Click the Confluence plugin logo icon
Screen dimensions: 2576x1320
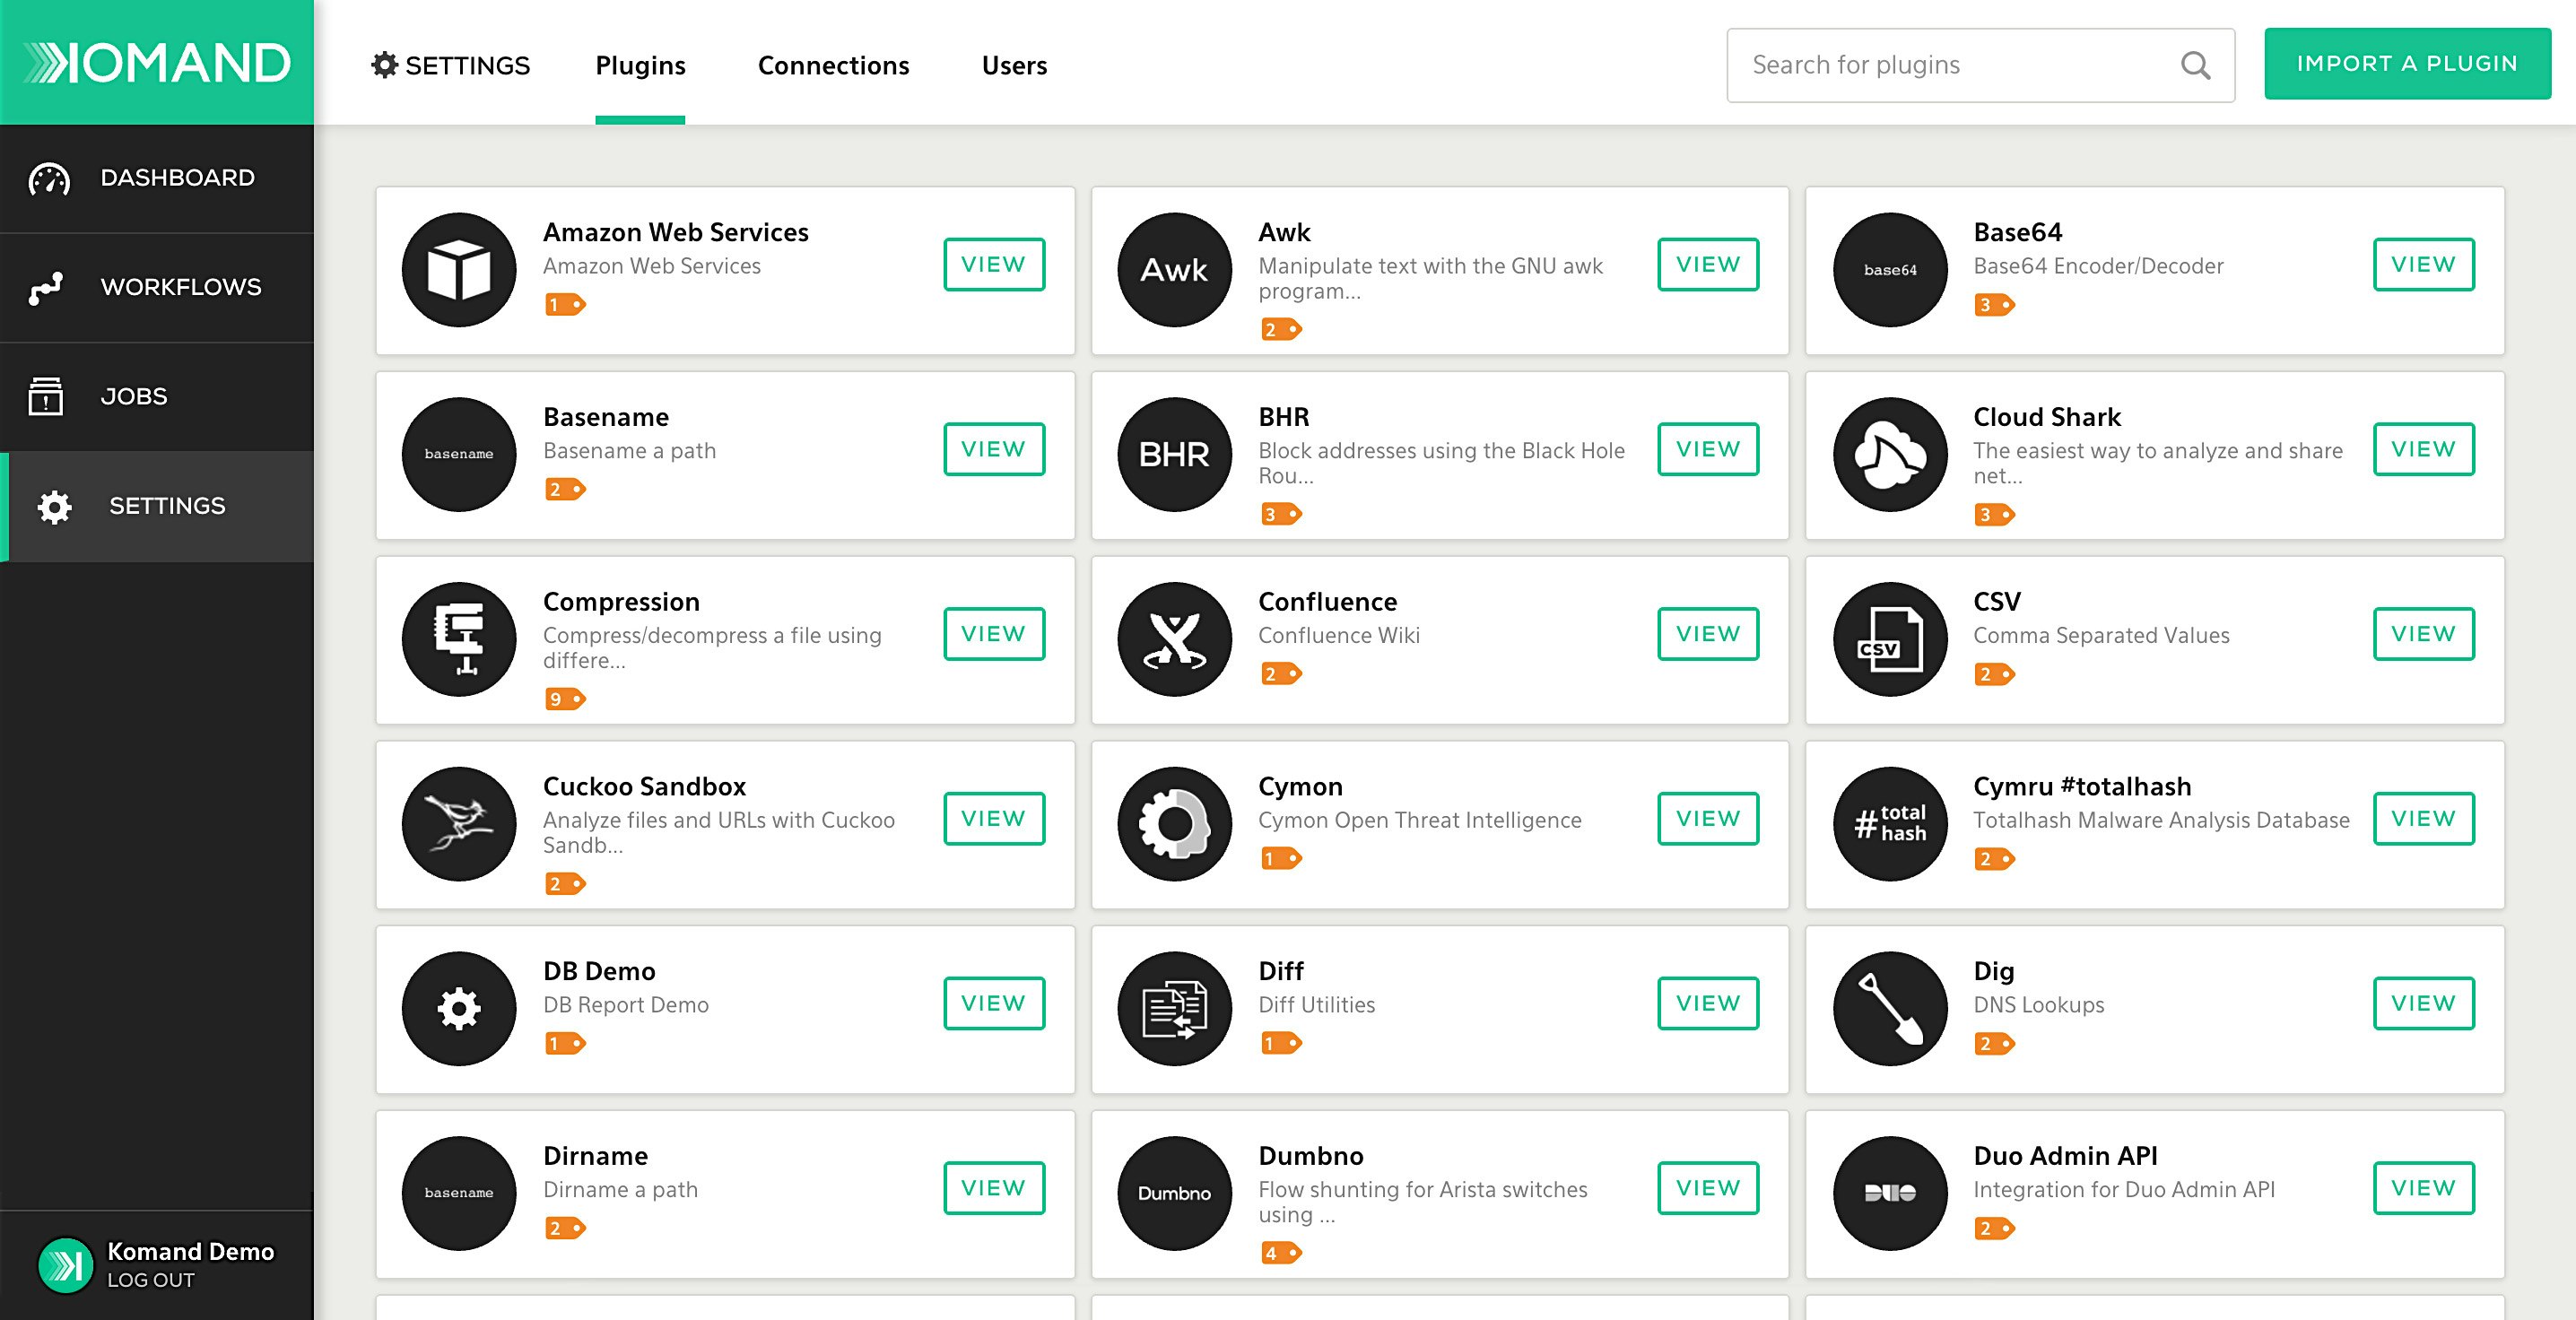coord(1174,639)
